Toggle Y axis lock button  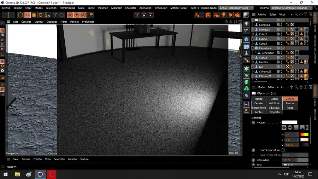tap(77, 15)
